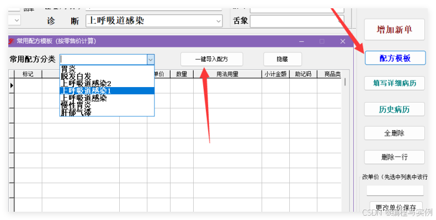Open 历史病历 history records
Viewport: 436px width, 220px height.
[x=395, y=109]
